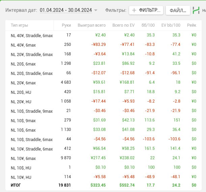Viewport: 206px width, 192px height.
Task: Click EV amount $86.92
Action: click(x=128, y=63)
